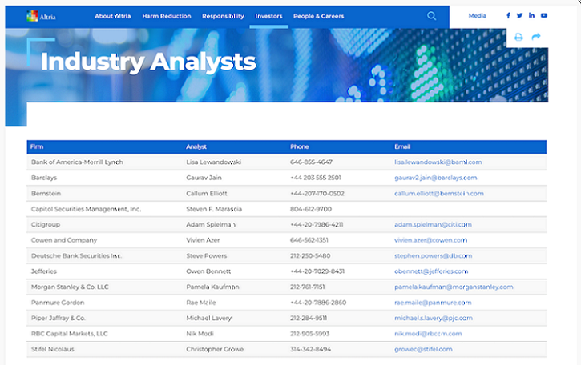Viewport: 581px width, 365px height.
Task: Open the People & Careers menu
Action: pyautogui.click(x=319, y=16)
